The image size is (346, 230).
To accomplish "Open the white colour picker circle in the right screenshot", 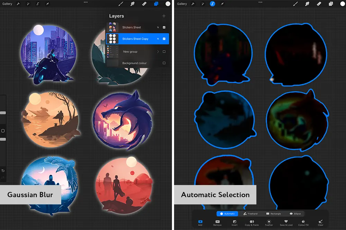I will coord(343,4).
